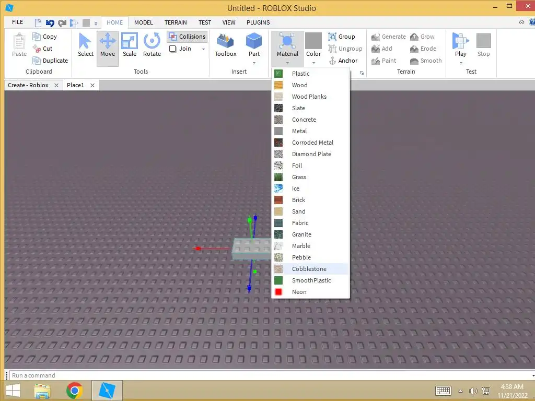This screenshot has width=535, height=401.
Task: Undo the last action
Action: tap(50, 23)
